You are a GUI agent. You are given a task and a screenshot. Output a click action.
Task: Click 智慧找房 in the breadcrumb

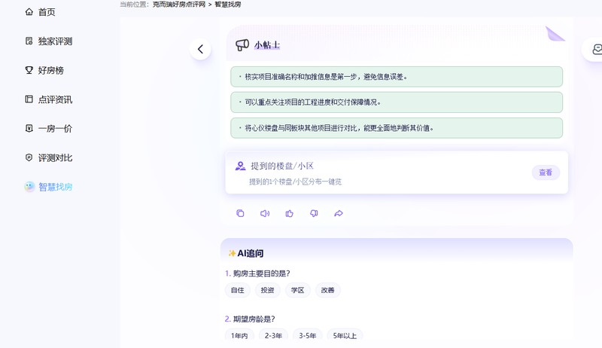coord(228,5)
